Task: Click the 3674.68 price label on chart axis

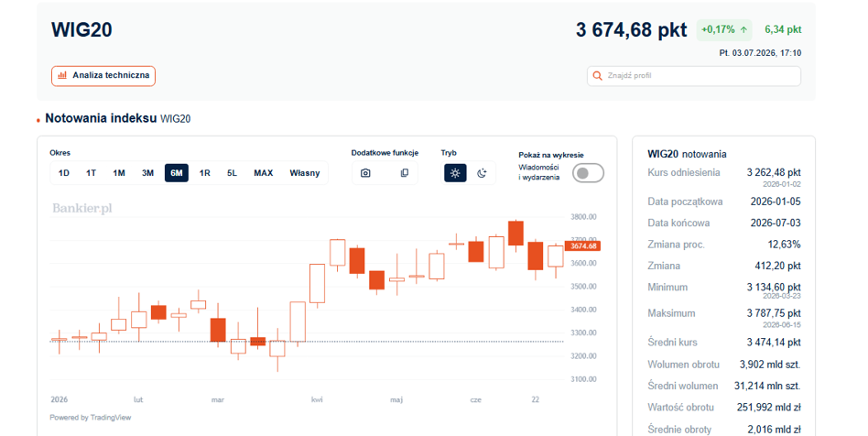Action: (x=583, y=246)
